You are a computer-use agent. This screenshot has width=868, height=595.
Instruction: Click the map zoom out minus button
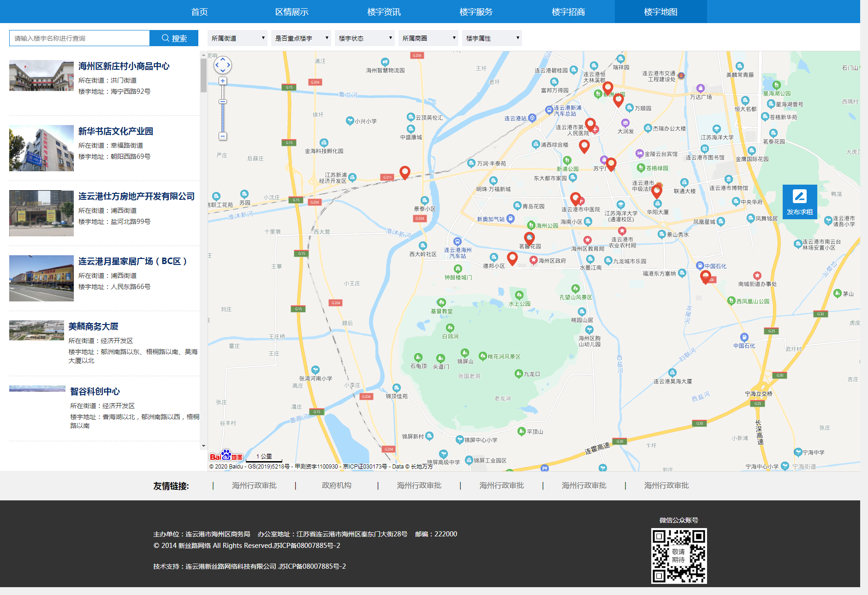223,136
